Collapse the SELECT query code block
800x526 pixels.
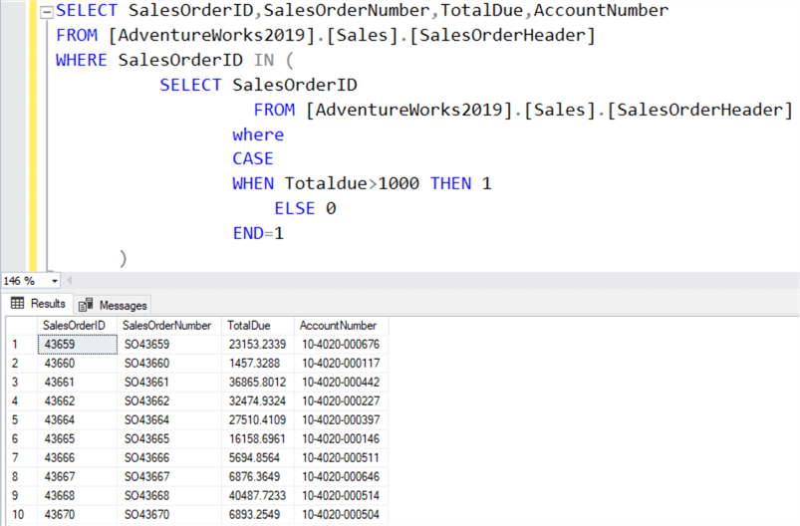47,12
